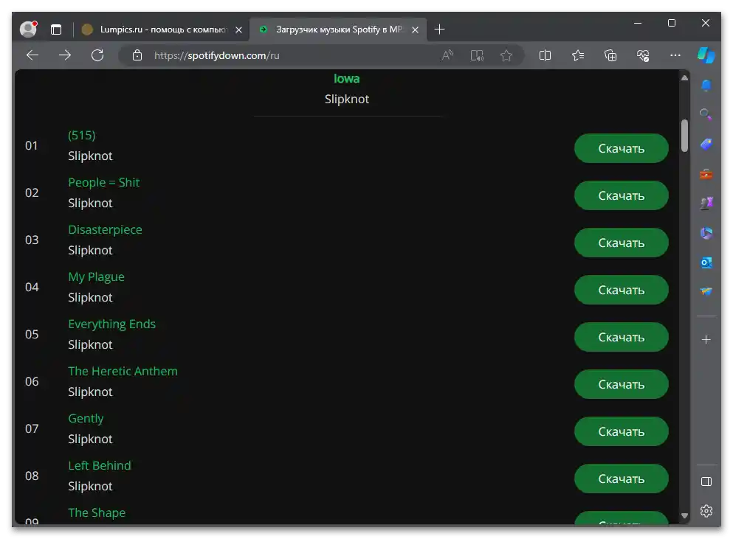Click the Iowa album title
Viewport: 733px width, 539px height.
click(x=346, y=78)
